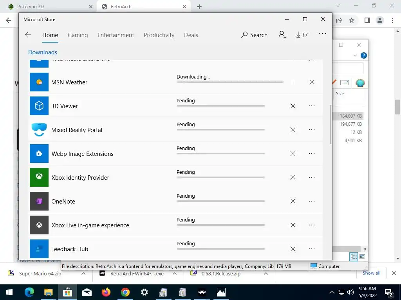Open more options for Mixed Reality Portal
This screenshot has width=401, height=300.
pyautogui.click(x=311, y=130)
